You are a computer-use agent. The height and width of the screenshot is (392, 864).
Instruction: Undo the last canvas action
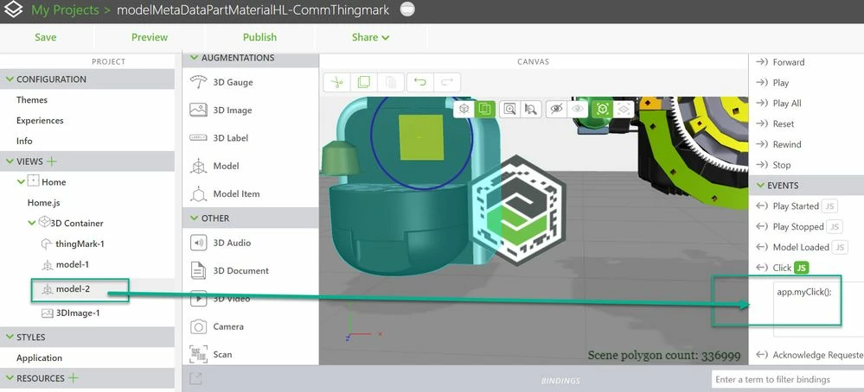pos(419,83)
